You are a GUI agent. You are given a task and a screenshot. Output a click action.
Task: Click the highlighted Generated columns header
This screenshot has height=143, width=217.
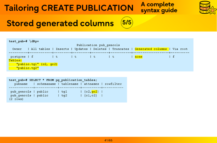[x=151, y=49]
